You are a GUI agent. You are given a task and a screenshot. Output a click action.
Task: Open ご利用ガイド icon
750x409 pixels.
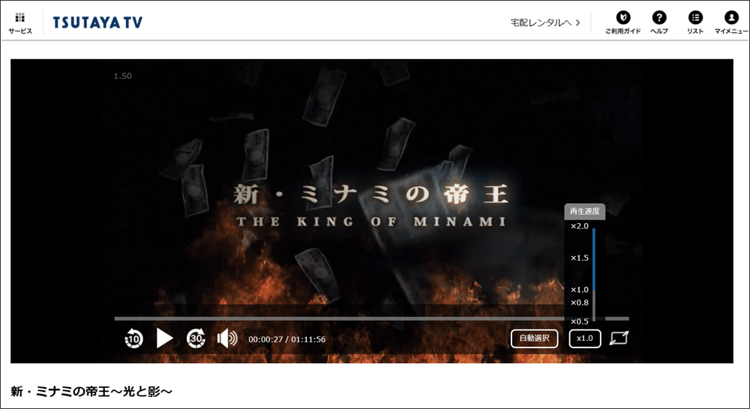coord(622,22)
